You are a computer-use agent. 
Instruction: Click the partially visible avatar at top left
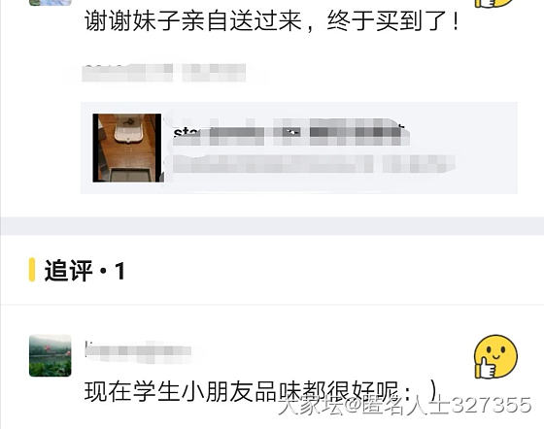pos(51,2)
